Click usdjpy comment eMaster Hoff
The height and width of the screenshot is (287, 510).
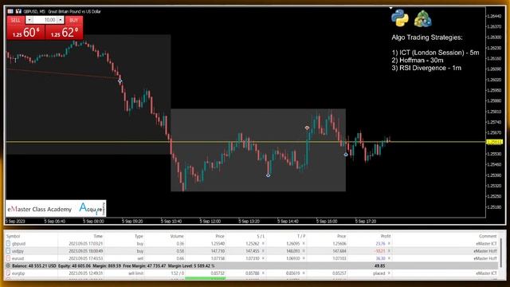pos(485,251)
